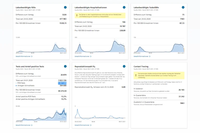The height and width of the screenshot is (133, 200).
Task: Click chevron arrow beside deaths Detailinformationen
Action: [x=150, y=56]
